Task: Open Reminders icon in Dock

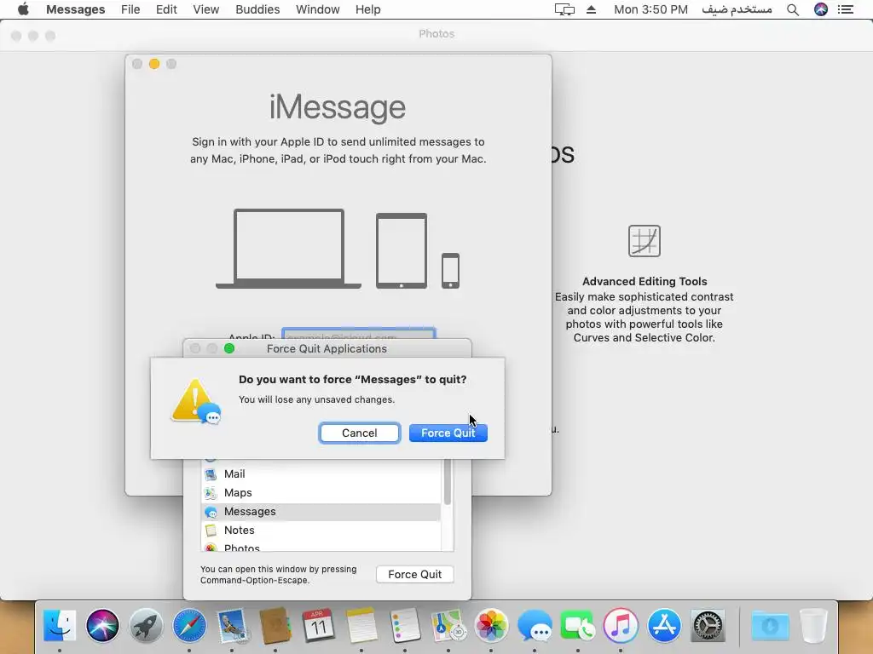Action: pyautogui.click(x=405, y=625)
